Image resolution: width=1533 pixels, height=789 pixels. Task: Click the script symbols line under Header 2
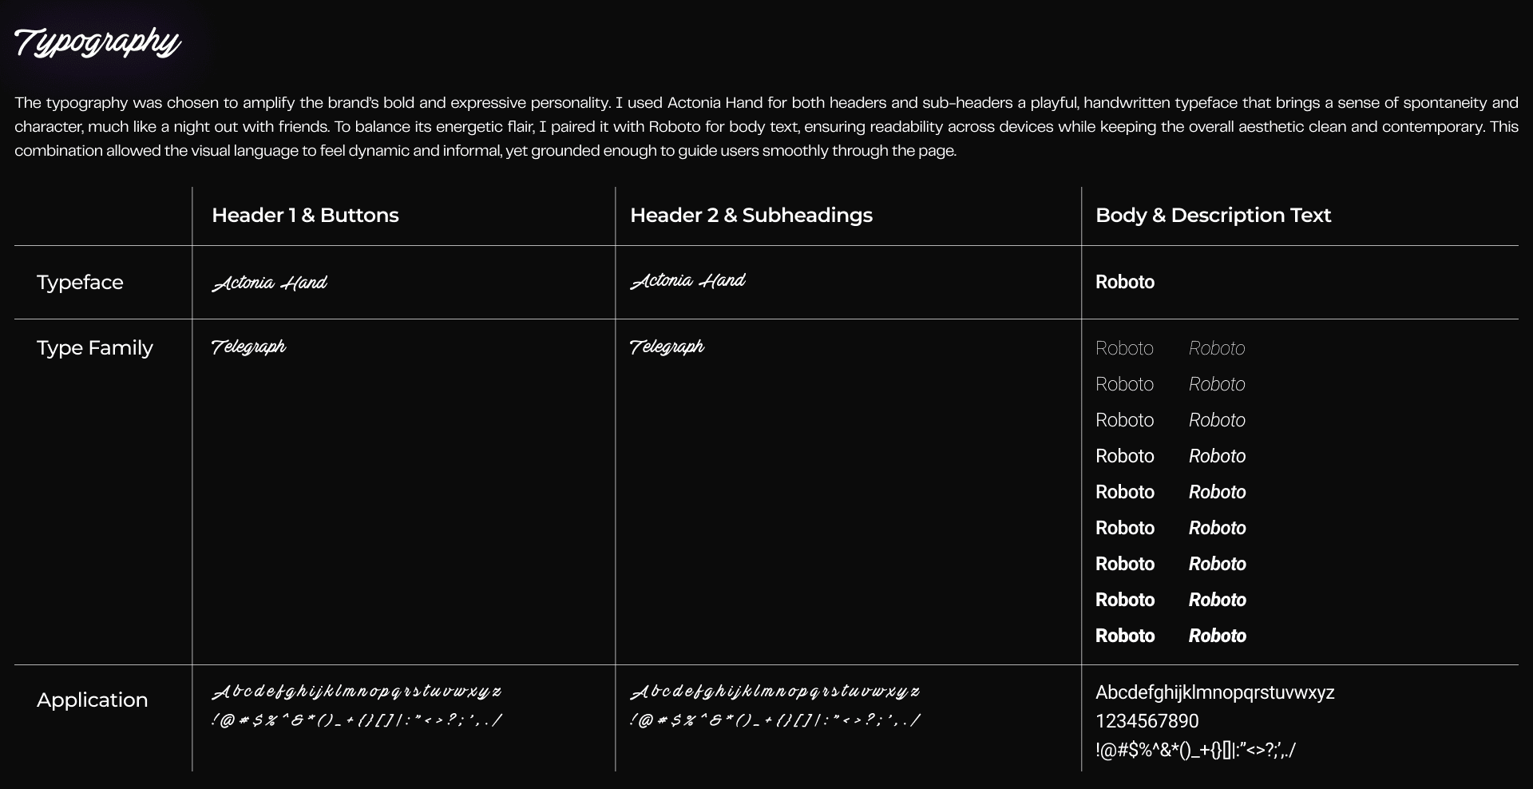coord(774,720)
